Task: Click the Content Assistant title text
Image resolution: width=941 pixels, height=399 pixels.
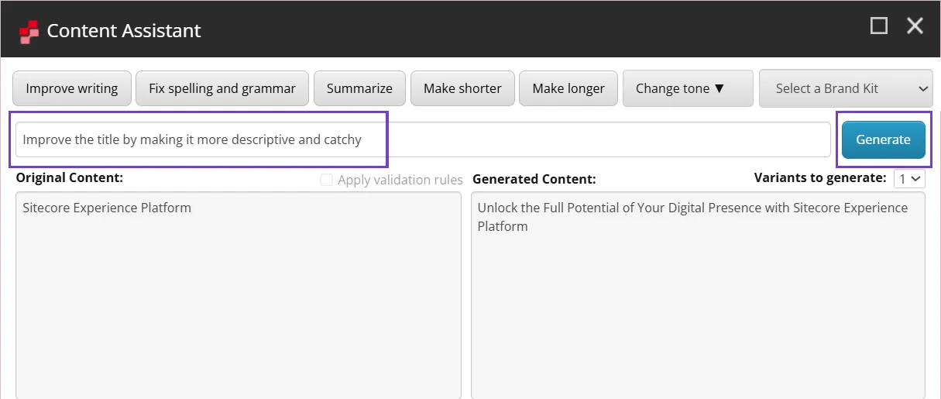Action: 124,31
